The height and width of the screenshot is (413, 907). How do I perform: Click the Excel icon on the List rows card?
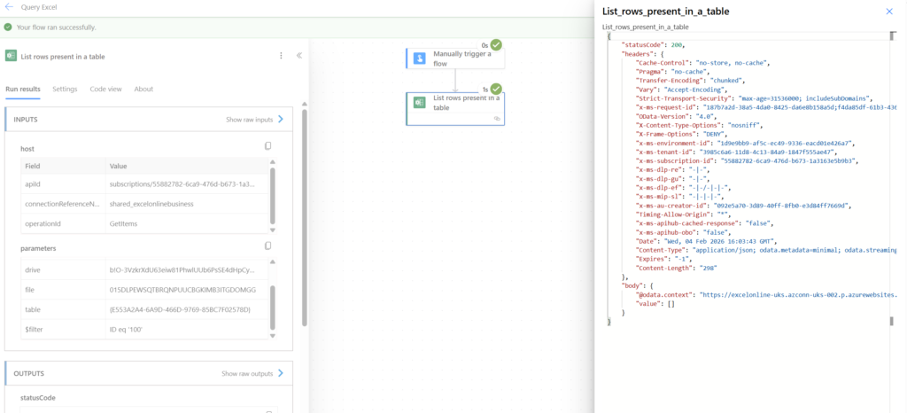coord(420,103)
